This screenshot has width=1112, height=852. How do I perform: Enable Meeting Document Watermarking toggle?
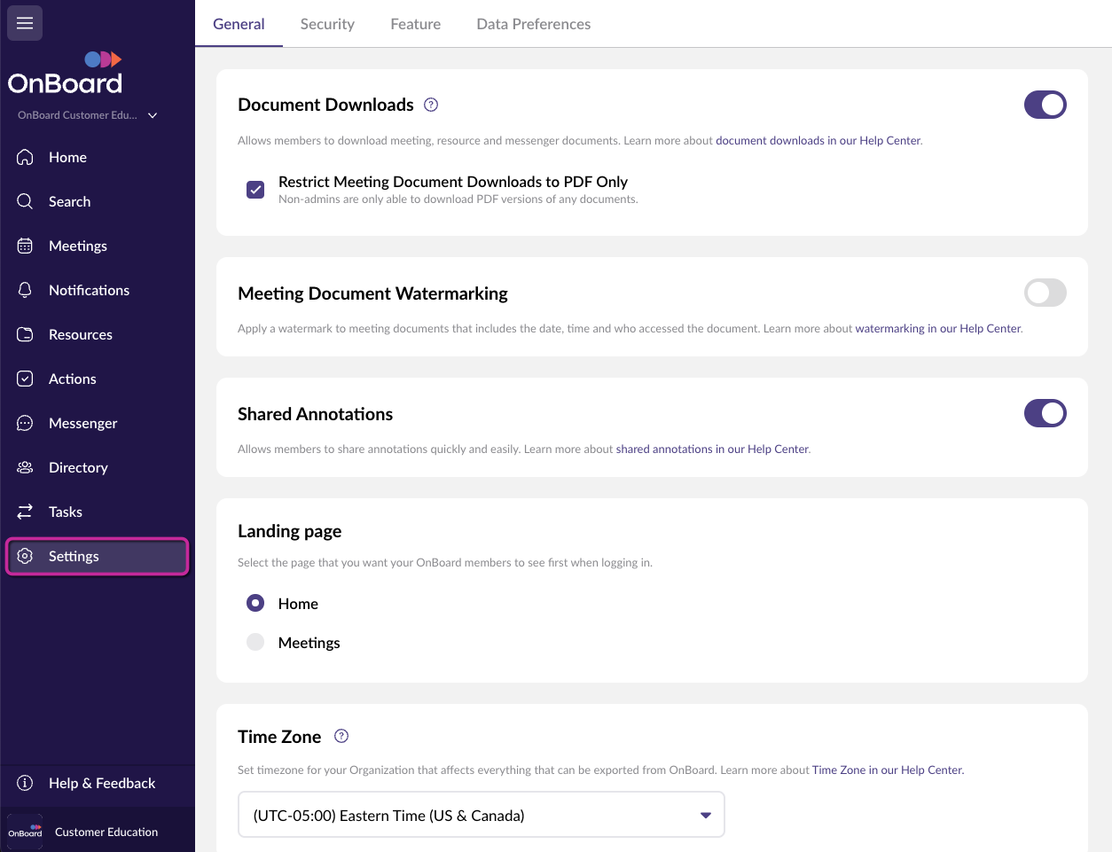[1045, 293]
